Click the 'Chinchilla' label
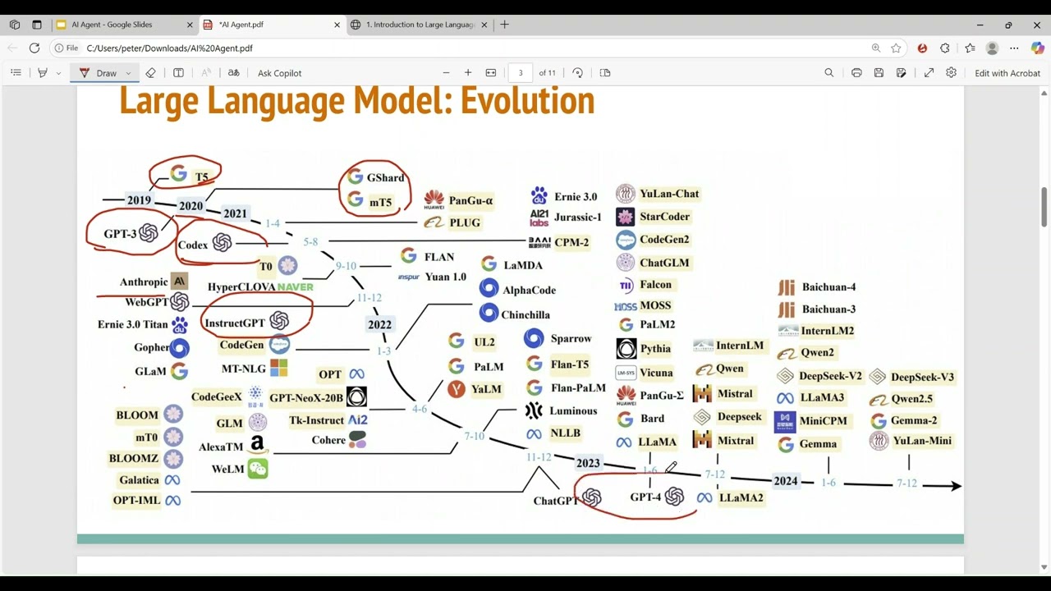Image resolution: width=1051 pixels, height=591 pixels. (x=525, y=314)
